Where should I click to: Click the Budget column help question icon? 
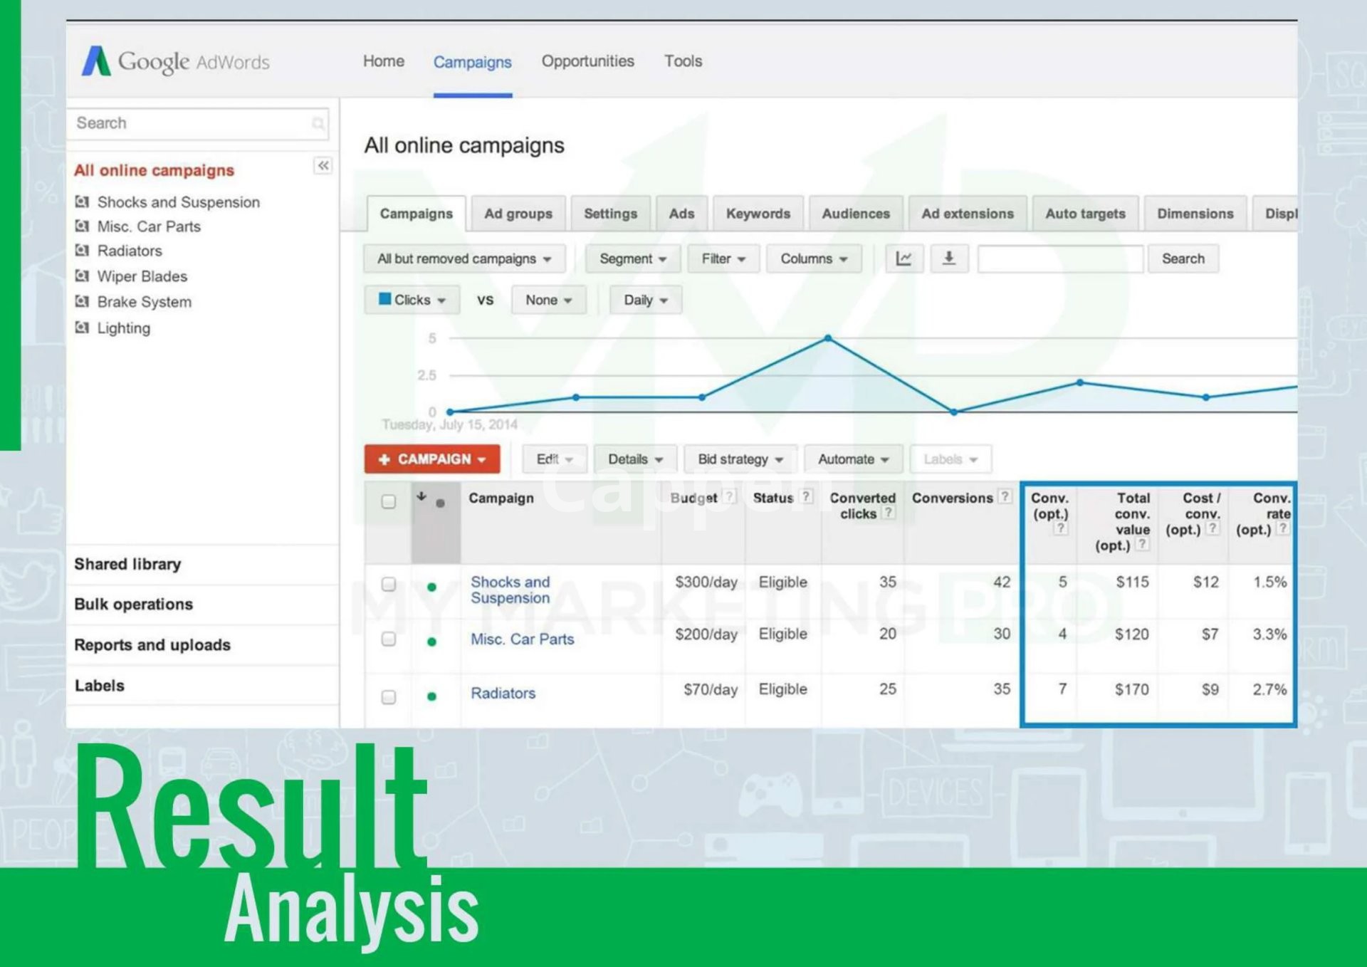pyautogui.click(x=729, y=497)
